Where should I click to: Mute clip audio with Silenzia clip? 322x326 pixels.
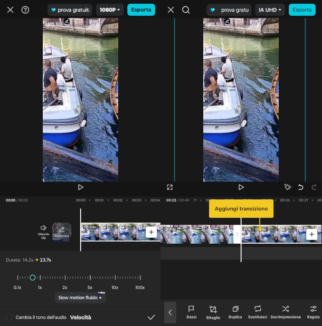point(43,232)
